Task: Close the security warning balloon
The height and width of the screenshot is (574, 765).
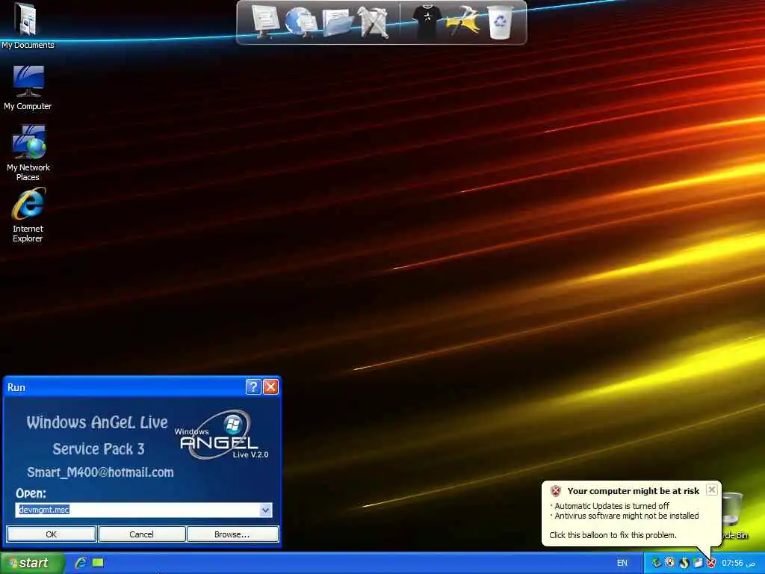Action: pos(712,490)
